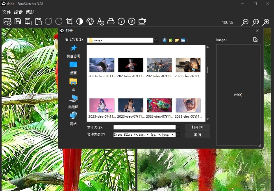Click the new folder icon in dialog
The width and height of the screenshot is (274, 191).
click(x=177, y=40)
